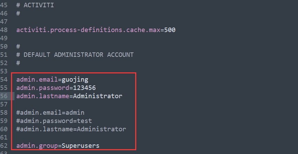Viewport: 298px width, 154px height.
Task: Click the admin.group property key
Action: tap(37, 146)
